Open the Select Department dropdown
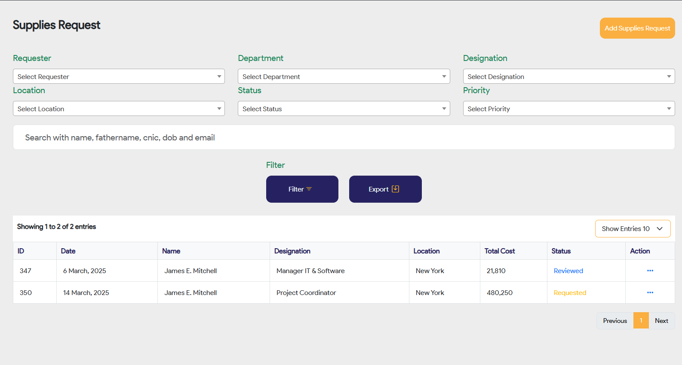 click(344, 76)
